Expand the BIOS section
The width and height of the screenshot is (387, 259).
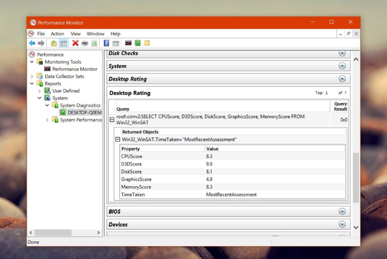[x=342, y=211]
